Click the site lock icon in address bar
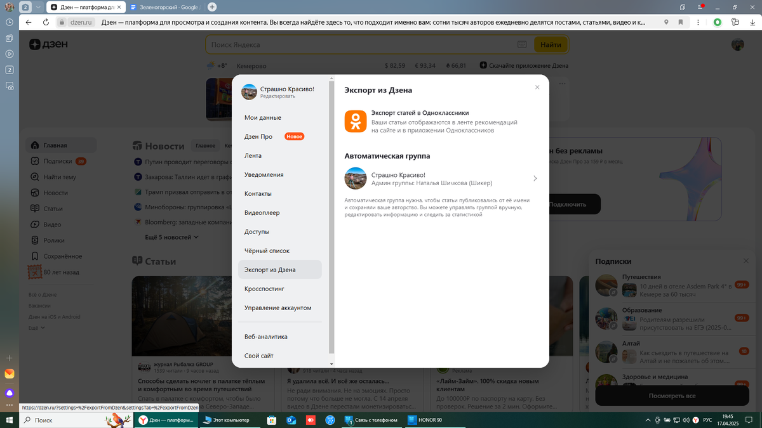 click(x=62, y=22)
